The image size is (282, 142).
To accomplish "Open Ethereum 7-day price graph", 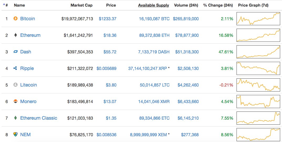I will (x=258, y=35).
